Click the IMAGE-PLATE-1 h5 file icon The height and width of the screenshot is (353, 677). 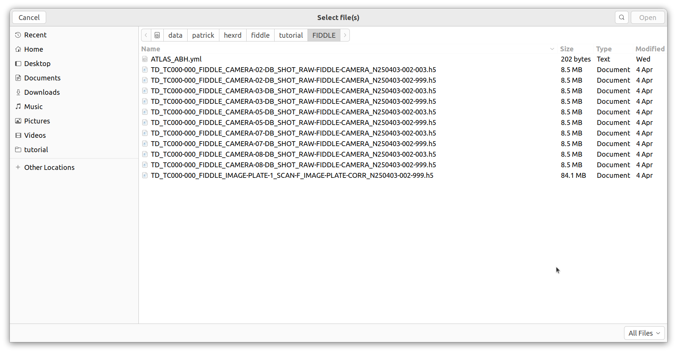[x=145, y=176]
